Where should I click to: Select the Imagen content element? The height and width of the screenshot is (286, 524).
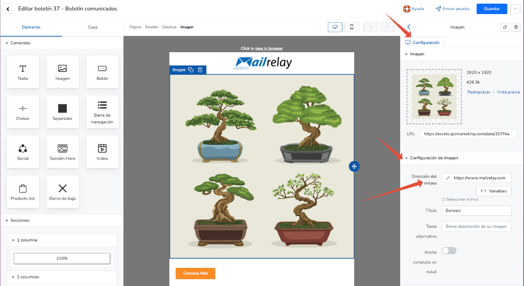click(63, 72)
